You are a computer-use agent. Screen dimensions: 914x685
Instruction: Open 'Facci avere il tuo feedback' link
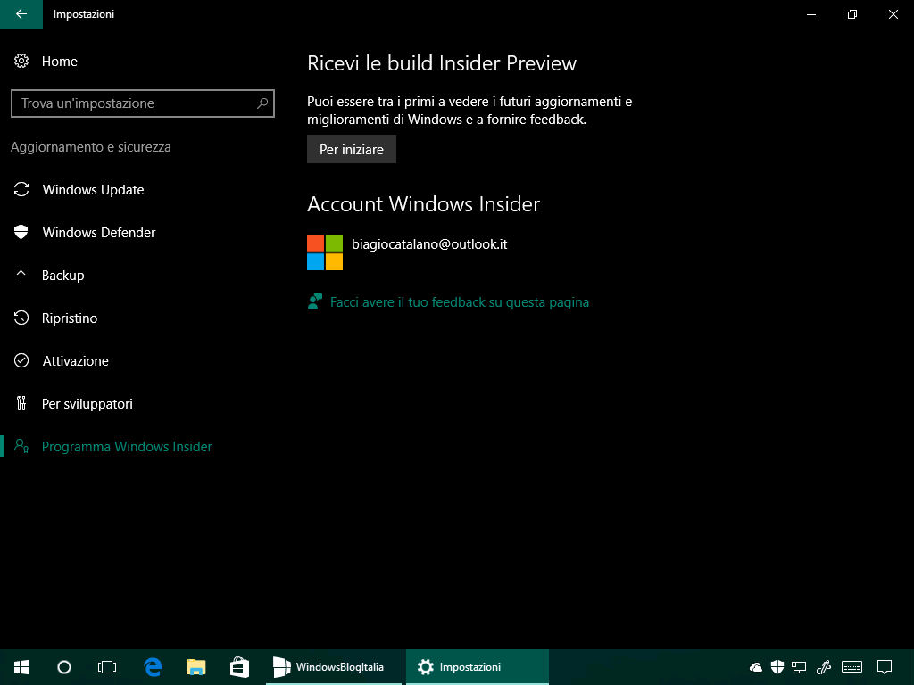[460, 302]
